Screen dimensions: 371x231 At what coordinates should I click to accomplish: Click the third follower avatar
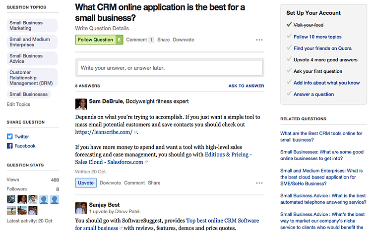[x=33, y=200]
